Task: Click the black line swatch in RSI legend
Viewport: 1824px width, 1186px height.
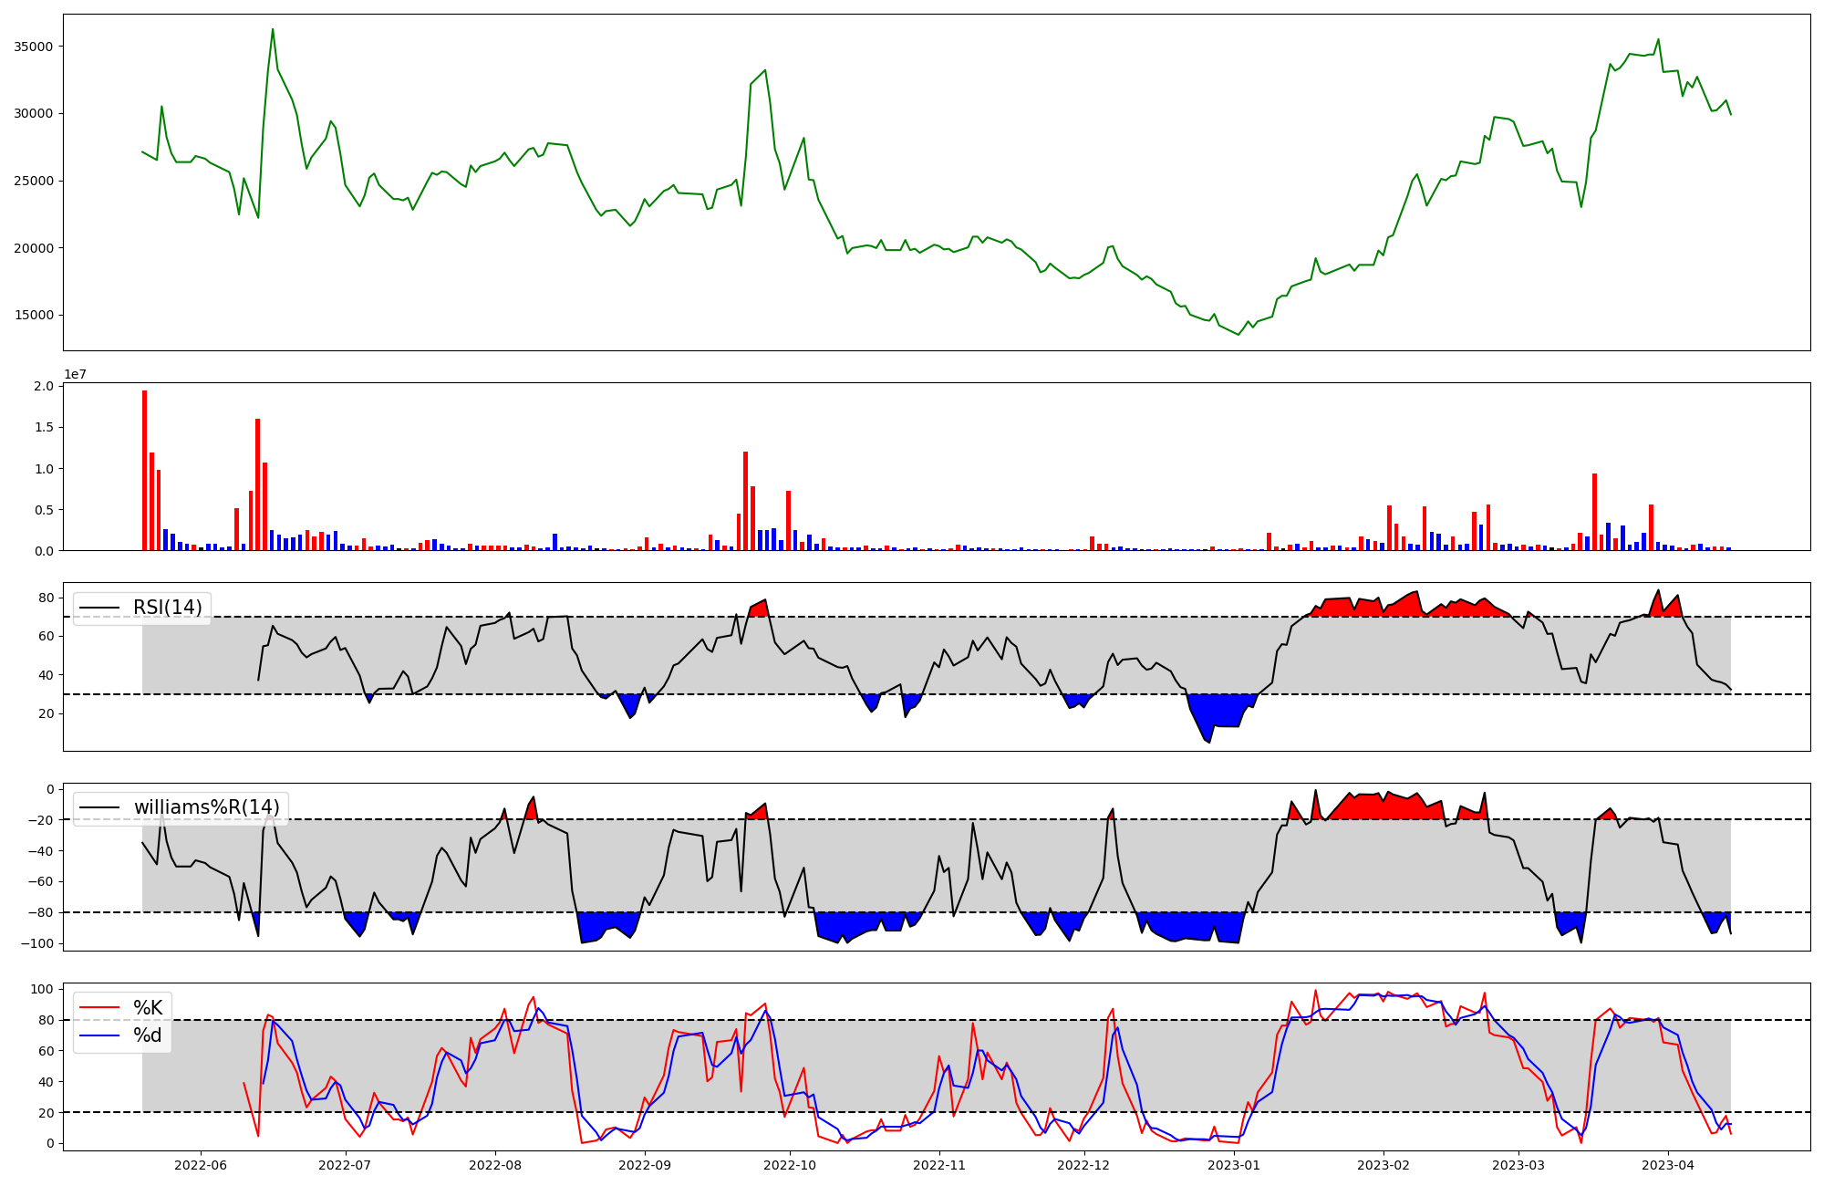Action: (99, 608)
